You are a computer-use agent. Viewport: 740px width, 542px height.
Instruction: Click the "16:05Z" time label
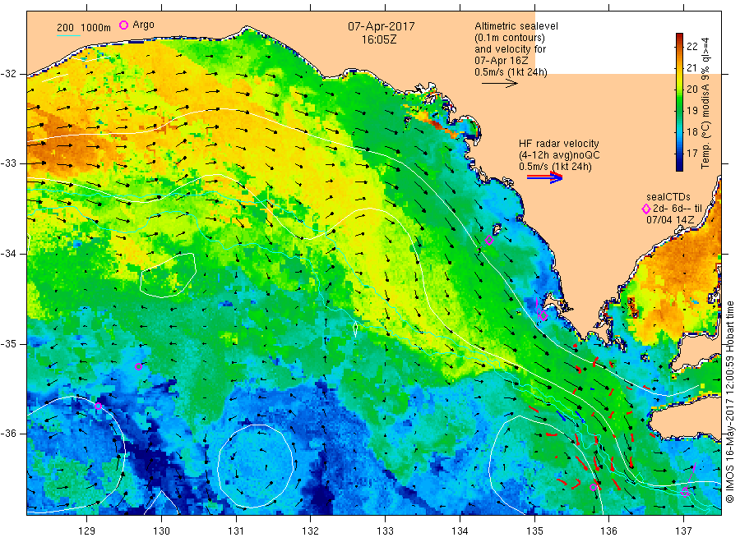[379, 40]
